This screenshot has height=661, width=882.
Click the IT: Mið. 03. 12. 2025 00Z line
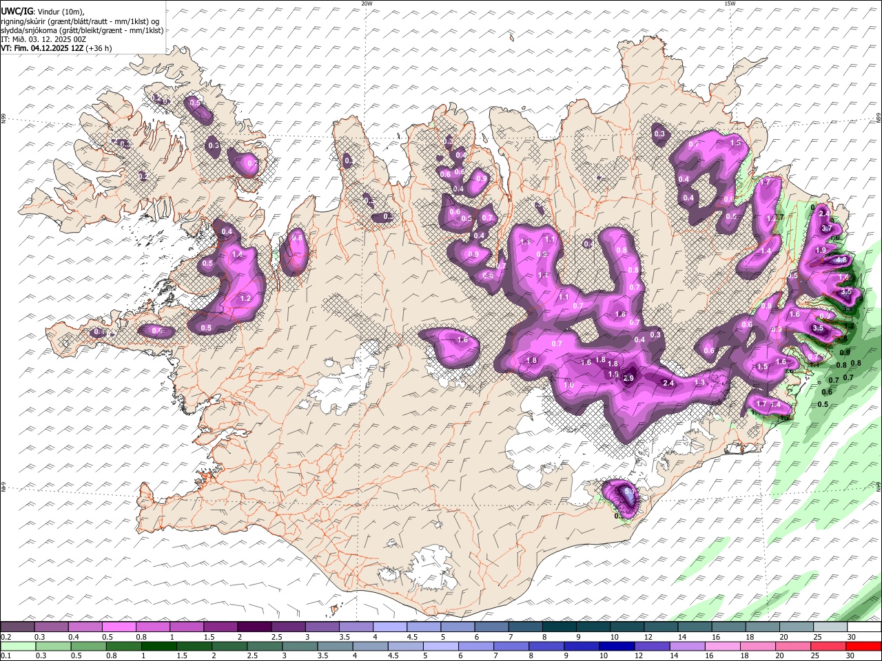coord(43,39)
